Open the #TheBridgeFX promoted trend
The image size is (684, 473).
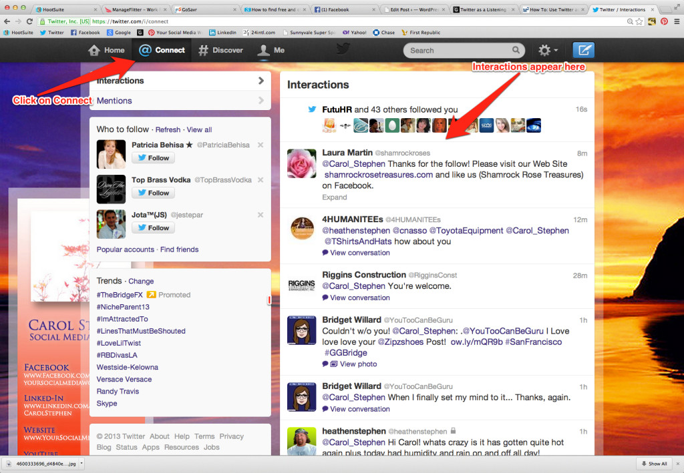[x=120, y=295]
